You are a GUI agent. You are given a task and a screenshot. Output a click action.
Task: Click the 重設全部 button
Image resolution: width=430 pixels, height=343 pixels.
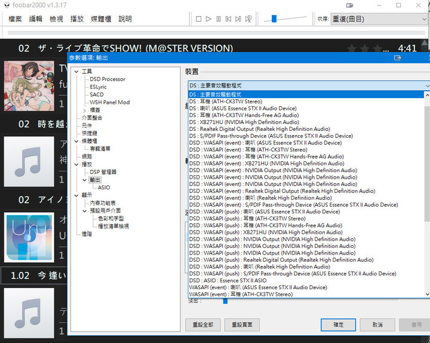pos(203,325)
